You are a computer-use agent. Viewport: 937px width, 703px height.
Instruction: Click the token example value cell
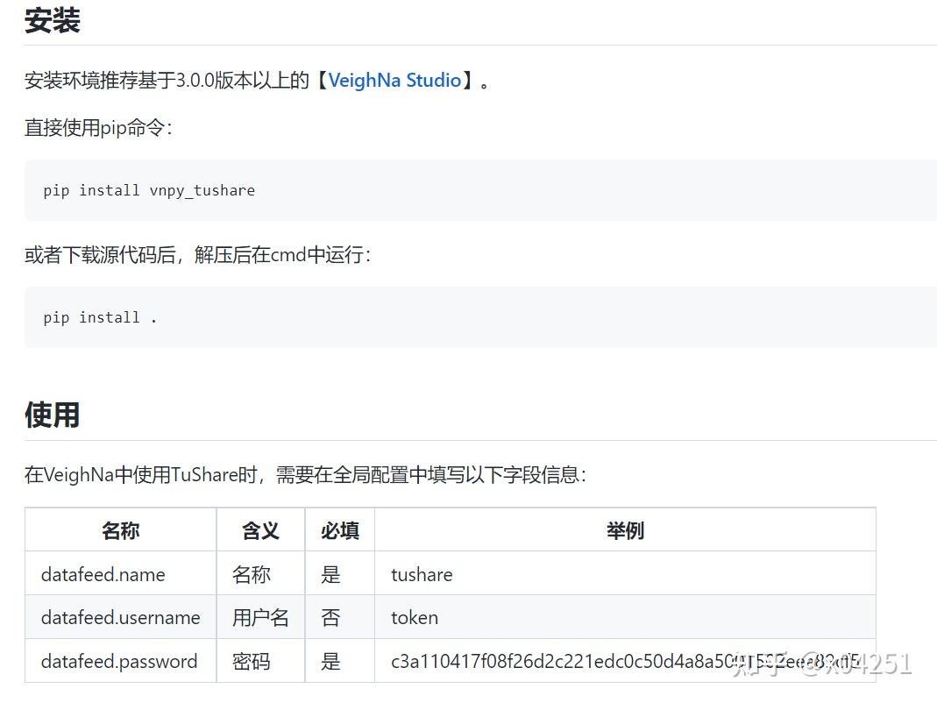(413, 618)
